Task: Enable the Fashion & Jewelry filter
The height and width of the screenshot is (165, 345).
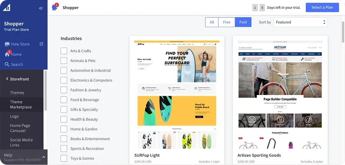Action: pos(64,90)
